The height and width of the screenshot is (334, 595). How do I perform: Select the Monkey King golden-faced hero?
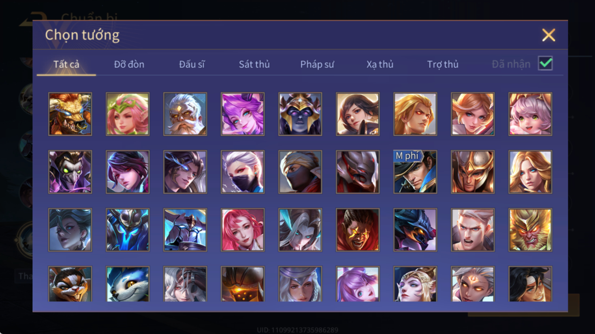coord(530,230)
